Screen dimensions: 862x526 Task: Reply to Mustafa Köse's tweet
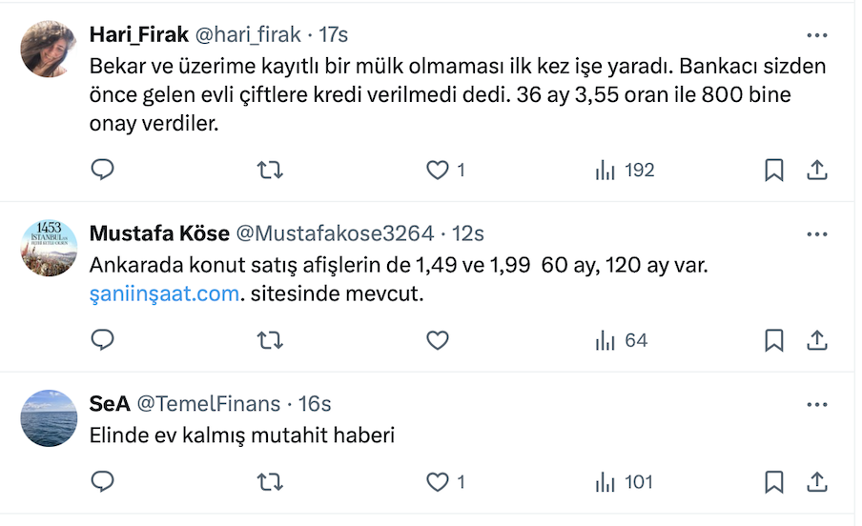pyautogui.click(x=102, y=340)
